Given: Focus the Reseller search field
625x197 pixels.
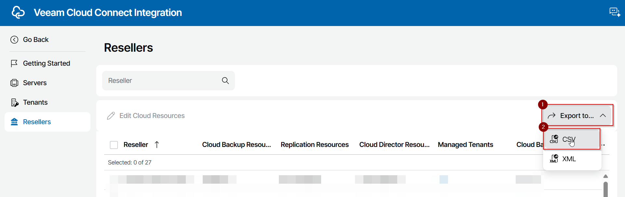Looking at the screenshot, I should 169,81.
